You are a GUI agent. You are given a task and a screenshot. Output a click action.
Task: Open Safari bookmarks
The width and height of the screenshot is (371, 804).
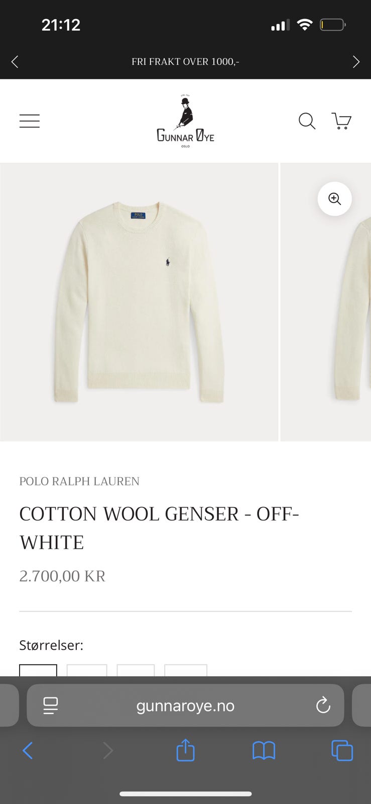[264, 751]
